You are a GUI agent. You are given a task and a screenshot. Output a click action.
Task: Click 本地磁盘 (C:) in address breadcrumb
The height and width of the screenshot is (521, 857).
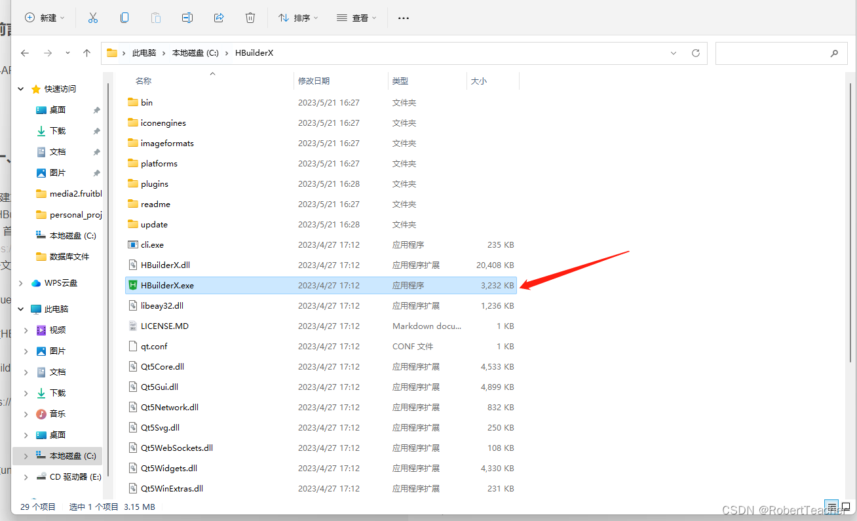[x=195, y=53]
